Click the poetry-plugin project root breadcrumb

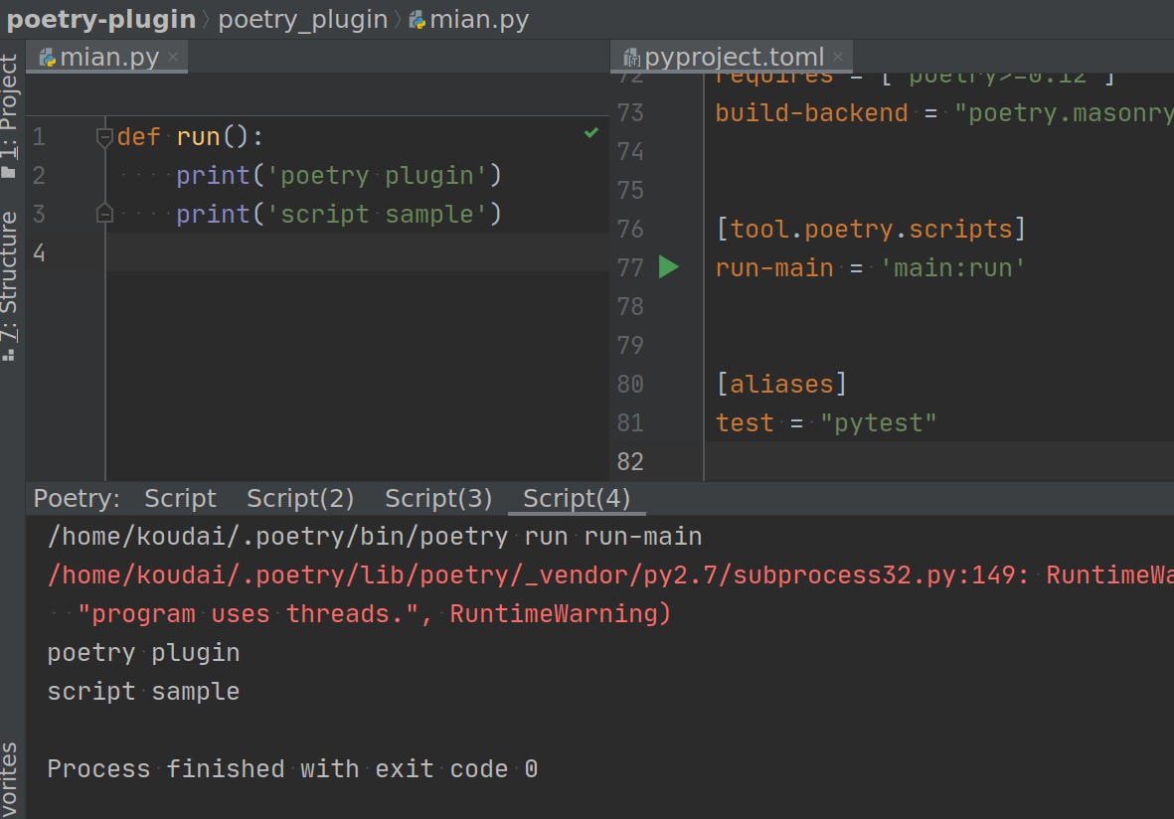97,19
